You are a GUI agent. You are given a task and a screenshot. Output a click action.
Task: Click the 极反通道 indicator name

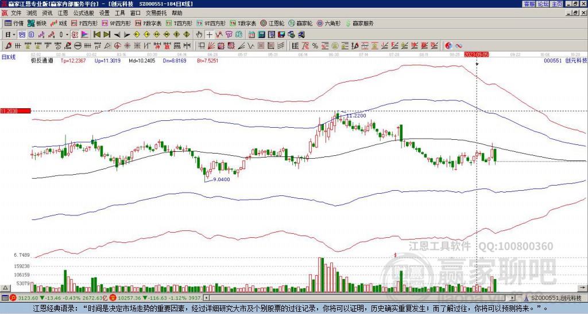[41, 60]
